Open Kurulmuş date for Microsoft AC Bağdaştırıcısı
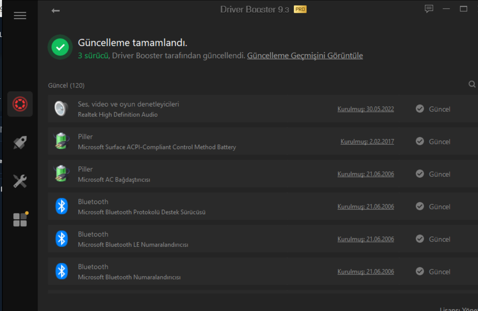478x311 pixels. tap(365, 174)
